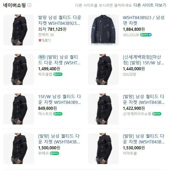Click the Npay plus badge next to VELLOLUX
This screenshot has height=171, width=171.
[x=146, y=35]
